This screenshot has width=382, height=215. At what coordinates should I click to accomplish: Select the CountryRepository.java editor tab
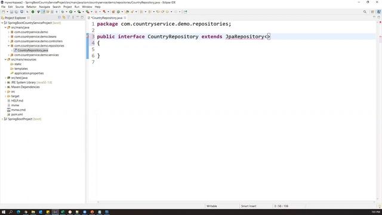click(x=107, y=18)
